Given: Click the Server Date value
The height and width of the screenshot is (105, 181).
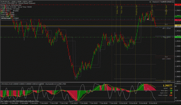Looking at the screenshot, I should click(x=9, y=7).
